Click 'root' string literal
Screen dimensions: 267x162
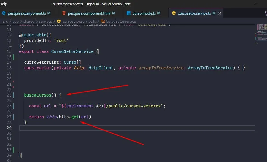[x=61, y=41]
